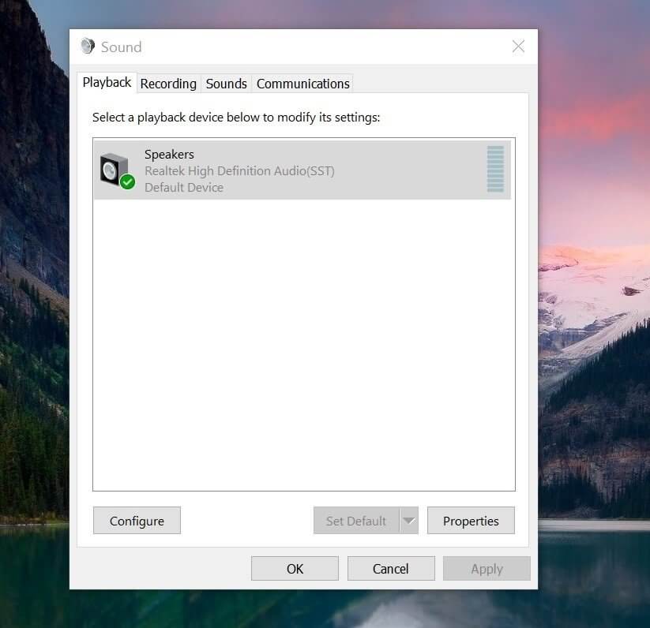The image size is (650, 628).
Task: Click the Speakers volume level meter
Action: coord(495,169)
